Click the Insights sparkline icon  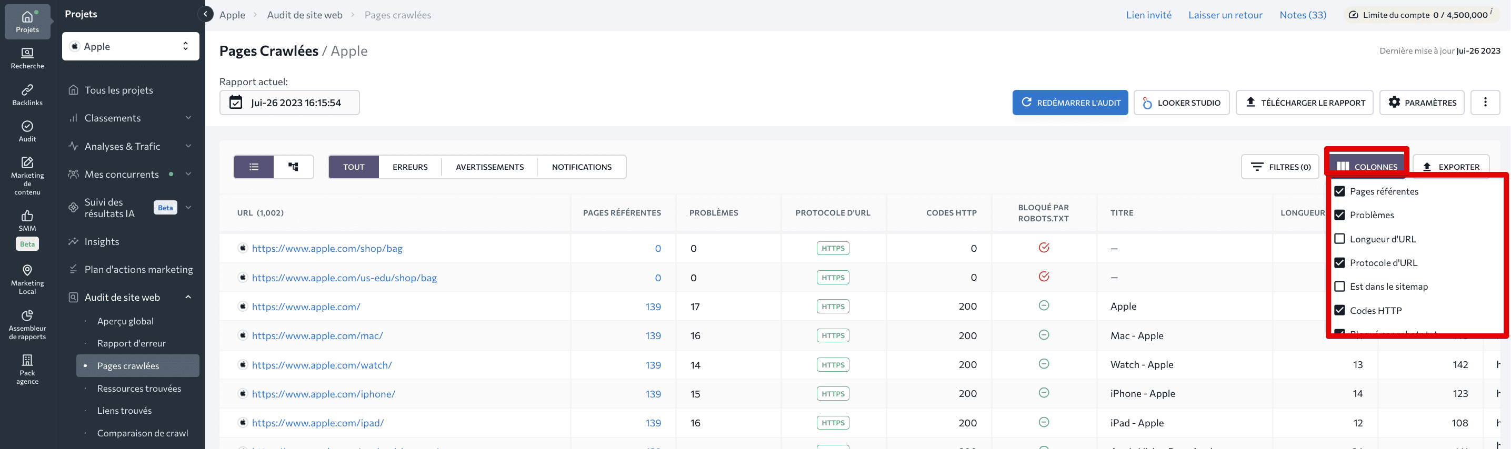73,241
